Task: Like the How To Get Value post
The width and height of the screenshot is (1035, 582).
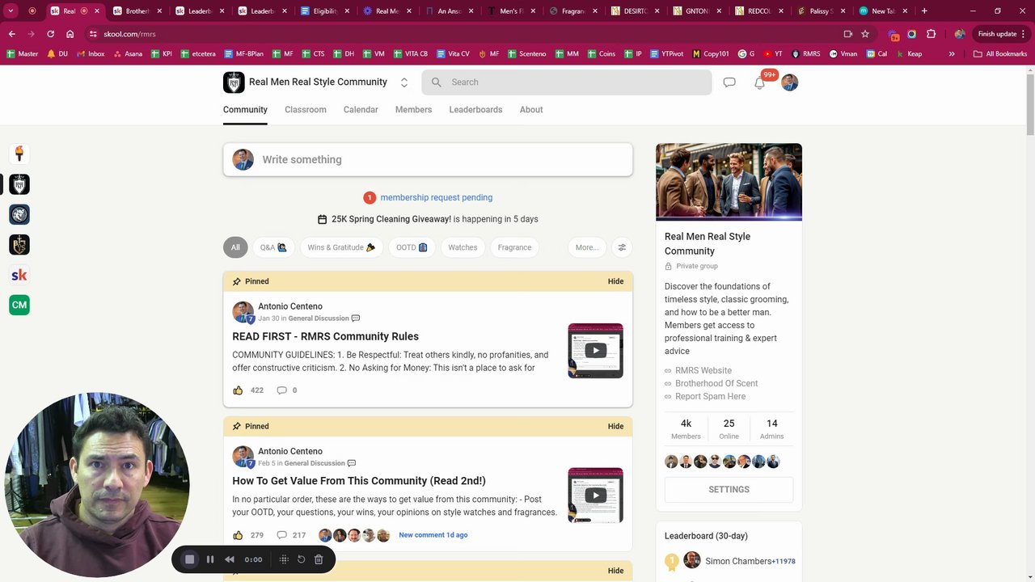Action: tap(238, 535)
